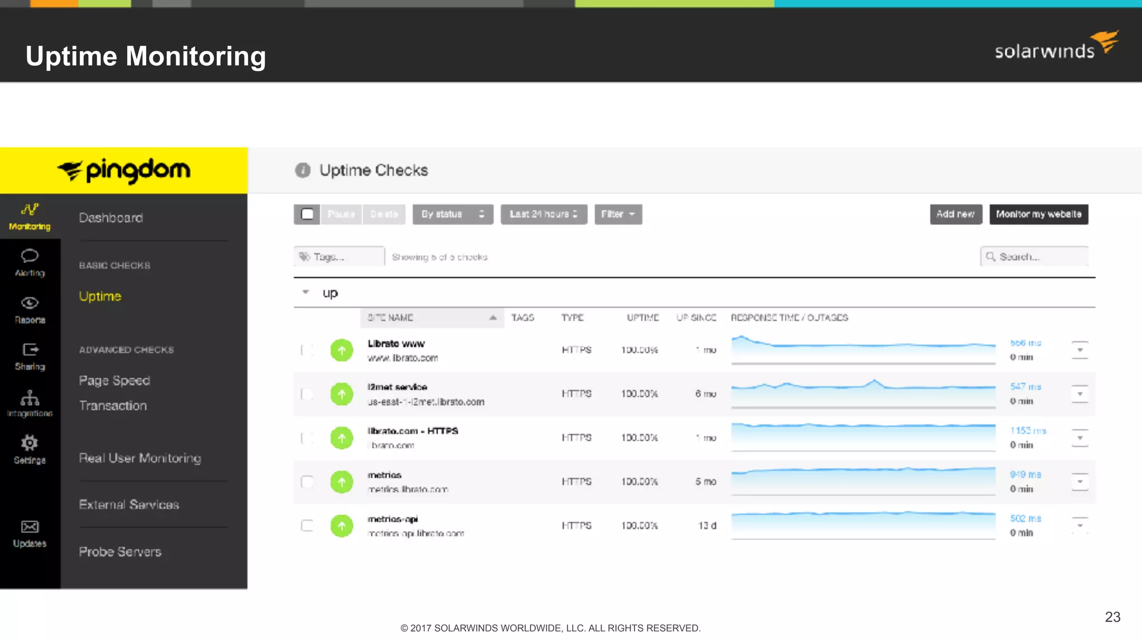Screen dimensions: 1142x642
Task: Collapse the 'up' group expander
Action: [x=306, y=292]
